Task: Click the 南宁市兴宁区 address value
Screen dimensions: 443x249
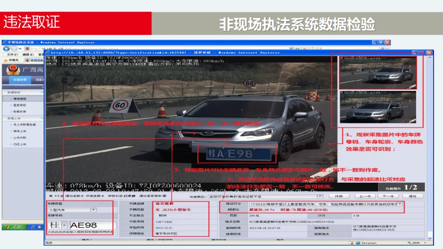Action: tap(166, 234)
